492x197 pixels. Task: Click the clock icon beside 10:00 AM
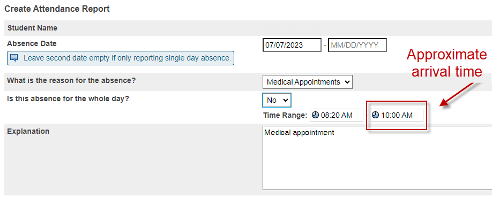(375, 115)
